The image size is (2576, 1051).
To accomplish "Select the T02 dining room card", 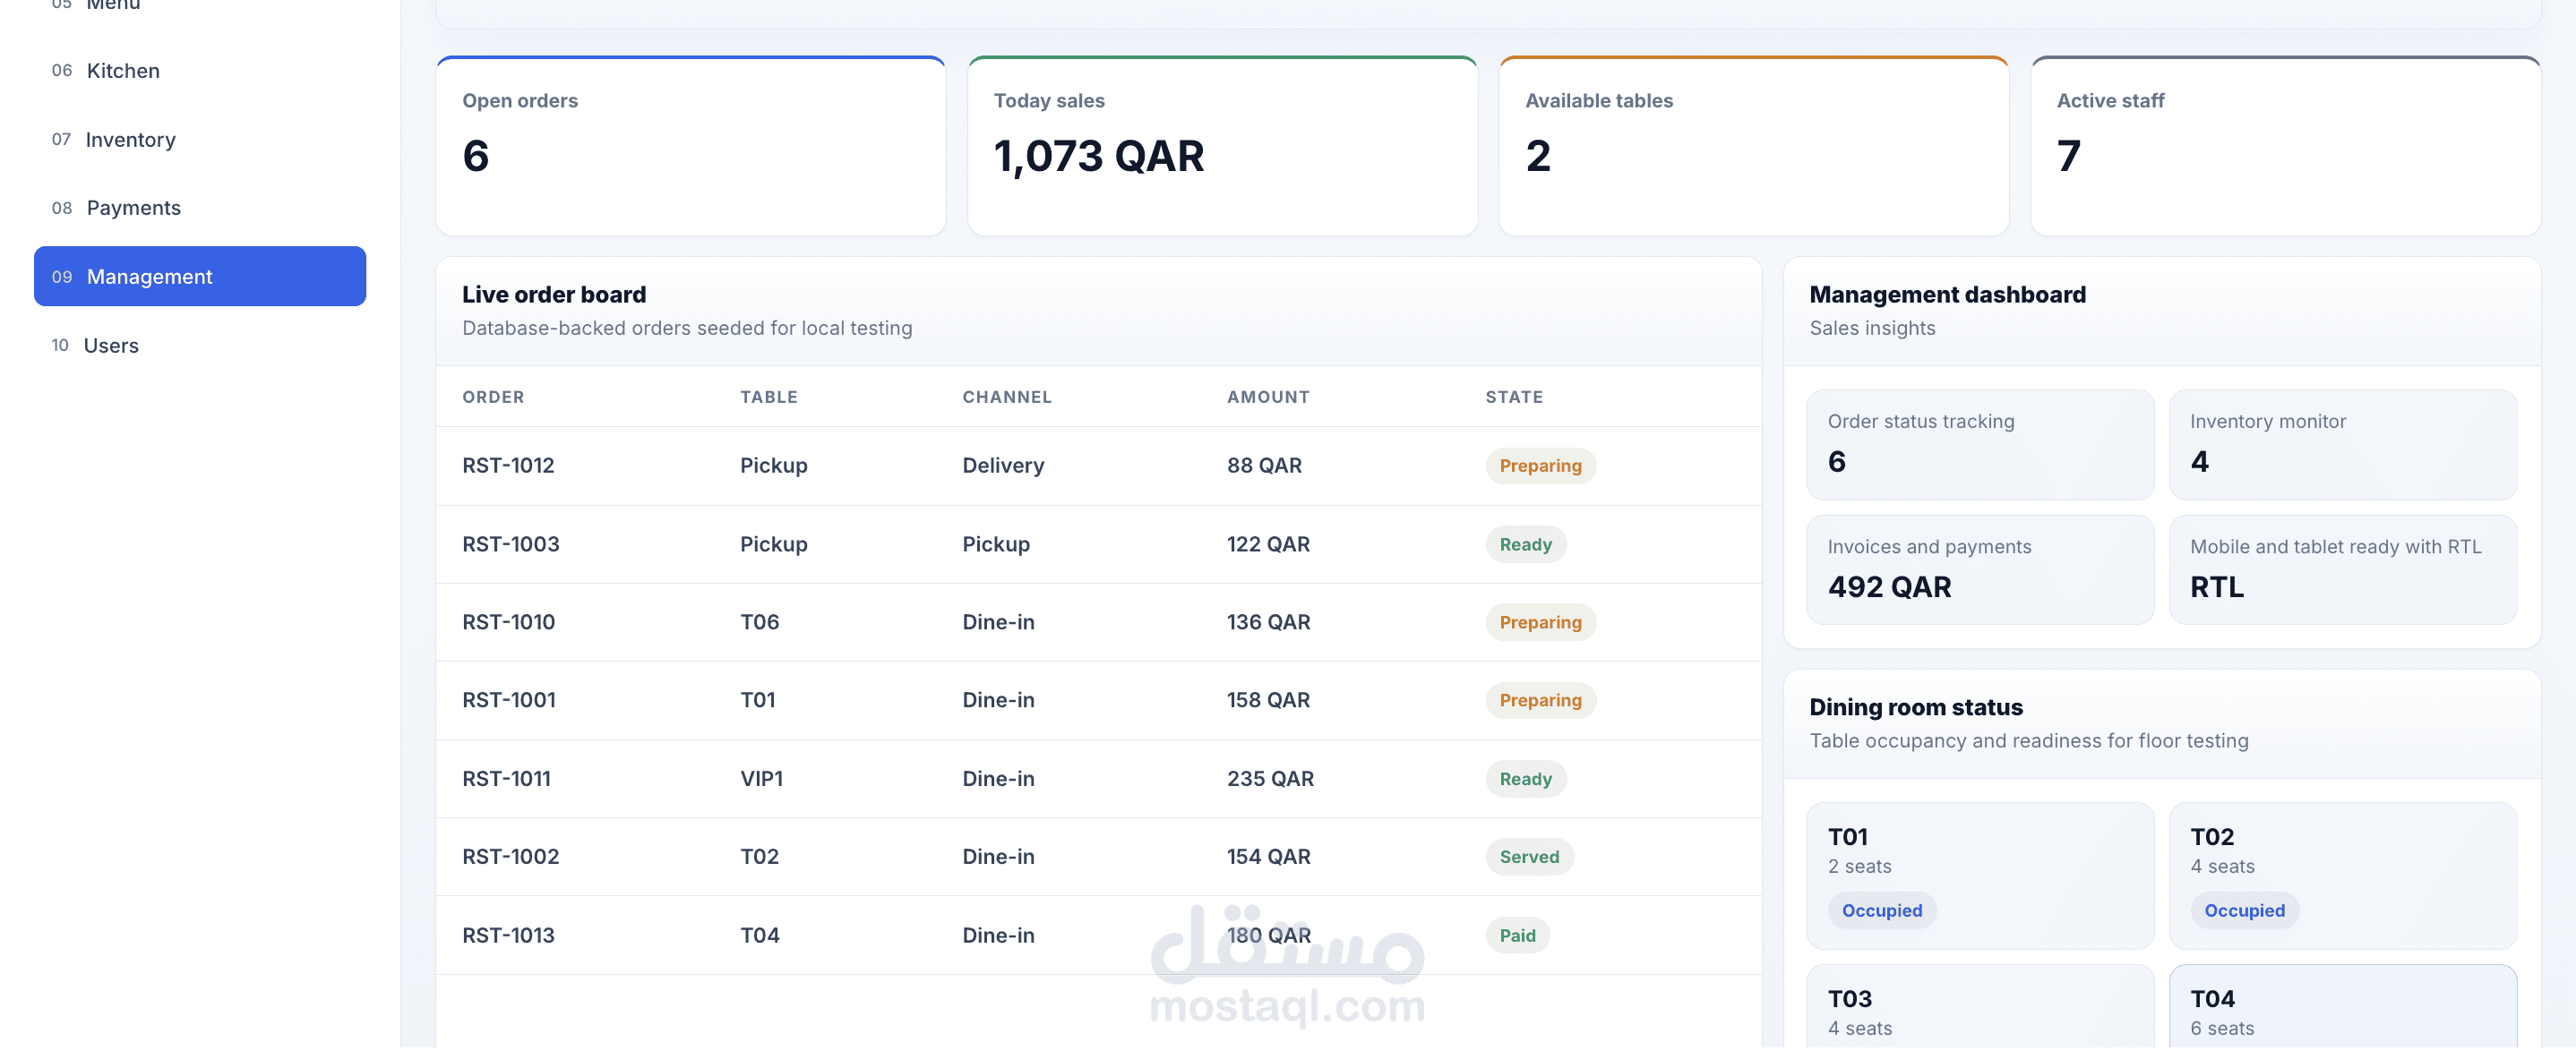I will [2342, 876].
